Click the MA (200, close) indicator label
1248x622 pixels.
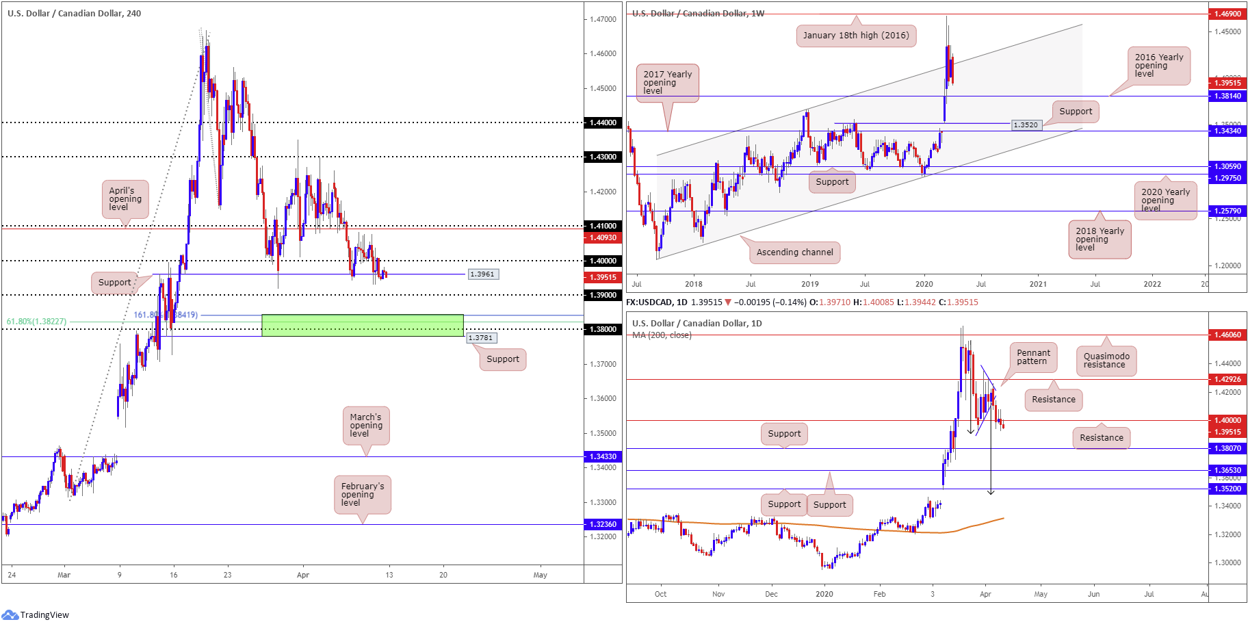662,335
